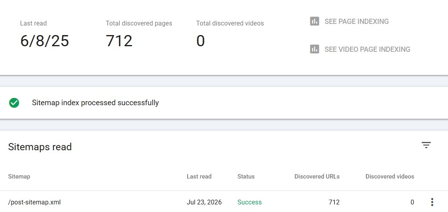
Task: Click the Discovered videos column header
Action: (390, 177)
